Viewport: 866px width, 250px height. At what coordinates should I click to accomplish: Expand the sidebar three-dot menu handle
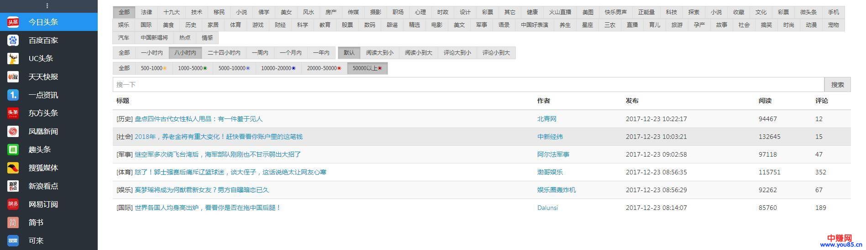47,6
